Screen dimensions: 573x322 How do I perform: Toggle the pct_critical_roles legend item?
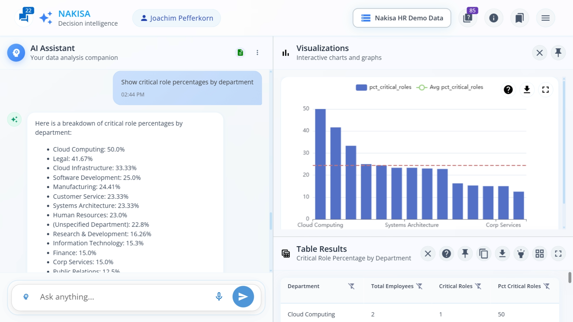coord(383,87)
